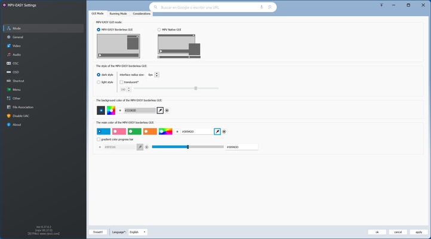This screenshot has height=239, width=431.
Task: Switch to GUI Mode tab
Action: 97,14
